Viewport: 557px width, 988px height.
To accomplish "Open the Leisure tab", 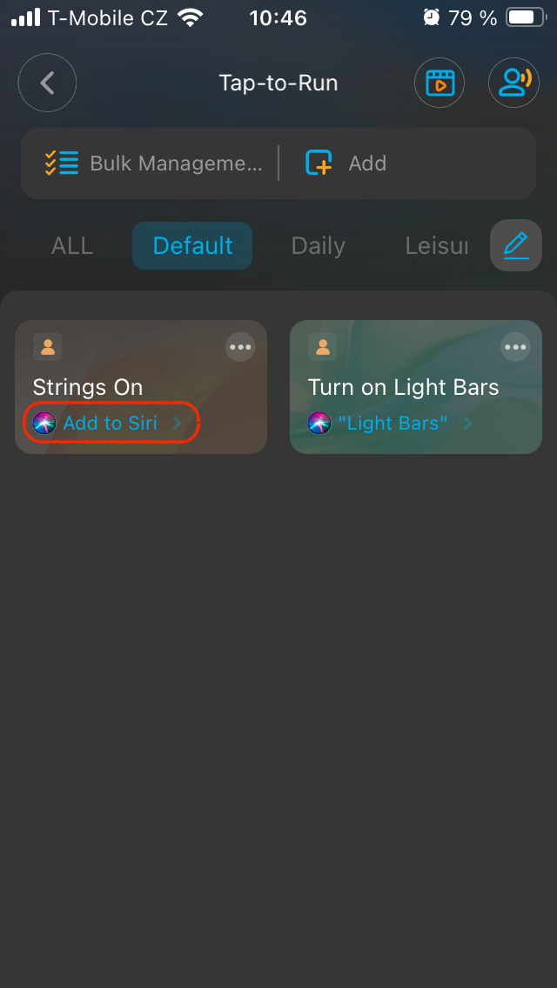I will 437,246.
